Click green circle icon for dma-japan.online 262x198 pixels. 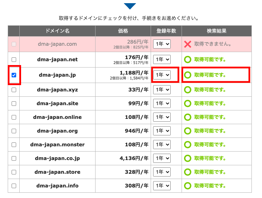coord(188,117)
